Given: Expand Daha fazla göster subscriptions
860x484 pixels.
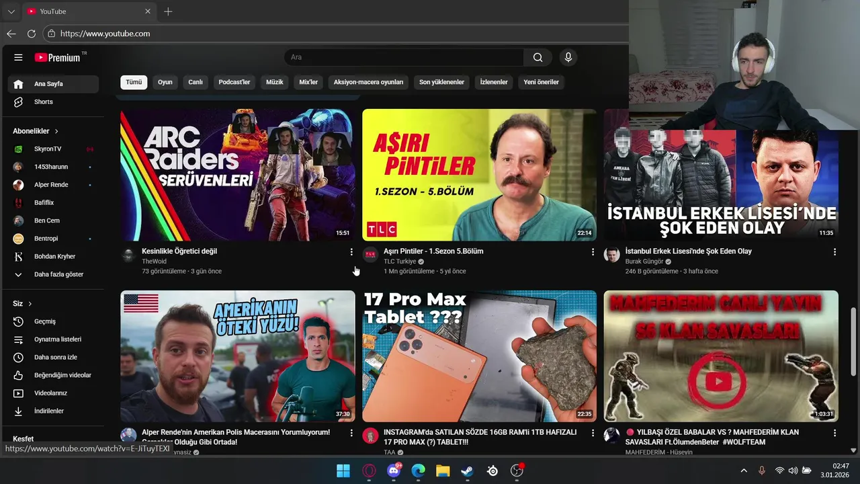Looking at the screenshot, I should coord(53,274).
